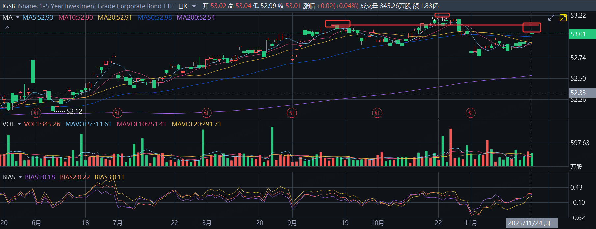Click the 红 dividend marker above 6月

tap(36, 113)
